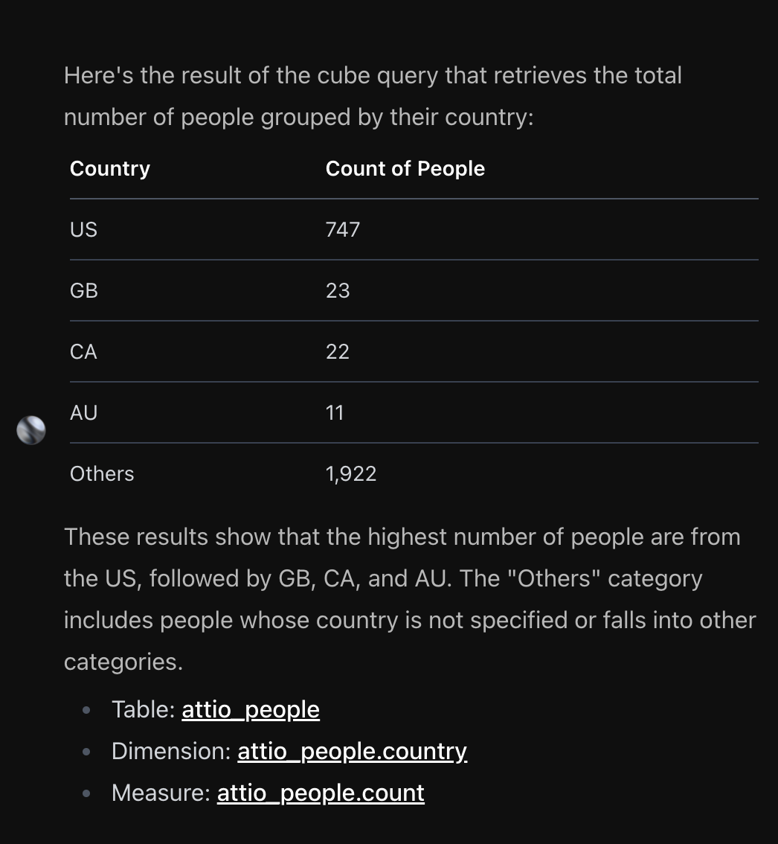
Task: Select the Others row label cell
Action: point(102,473)
